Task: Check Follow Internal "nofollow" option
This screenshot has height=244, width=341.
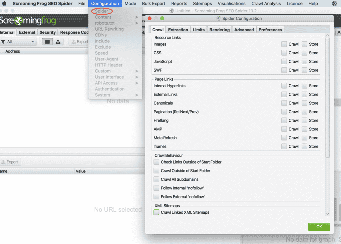Action: [x=157, y=188]
